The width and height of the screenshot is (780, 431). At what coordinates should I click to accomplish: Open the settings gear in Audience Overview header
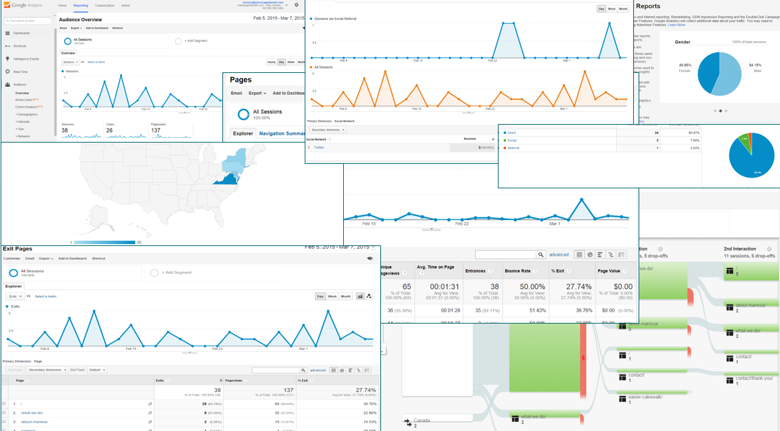point(297,5)
